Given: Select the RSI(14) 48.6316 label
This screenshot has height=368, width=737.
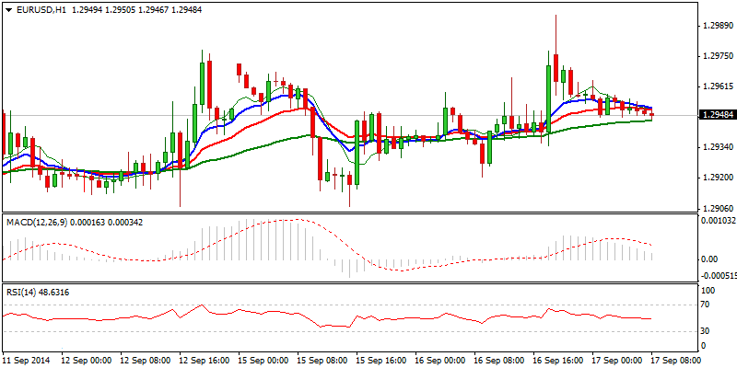Looking at the screenshot, I should click(38, 293).
